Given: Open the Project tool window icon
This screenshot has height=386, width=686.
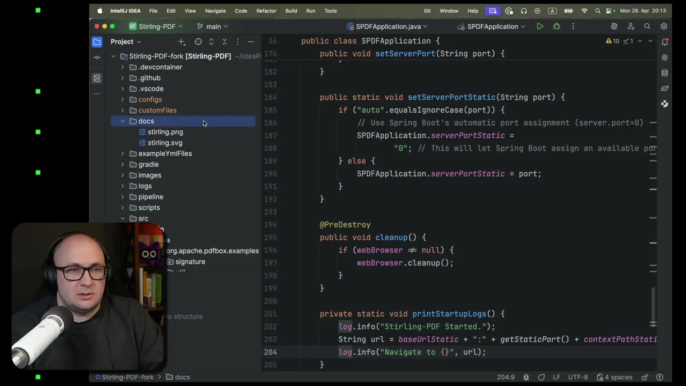Looking at the screenshot, I should click(x=97, y=42).
